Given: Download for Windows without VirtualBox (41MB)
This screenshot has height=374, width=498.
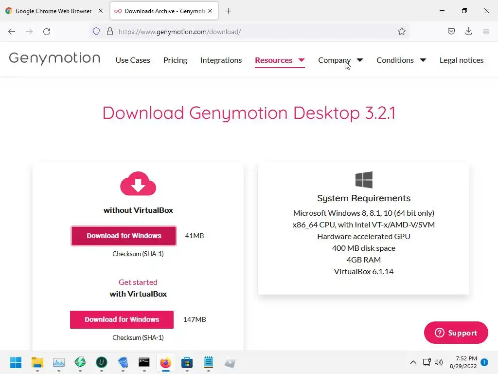Looking at the screenshot, I should (124, 236).
